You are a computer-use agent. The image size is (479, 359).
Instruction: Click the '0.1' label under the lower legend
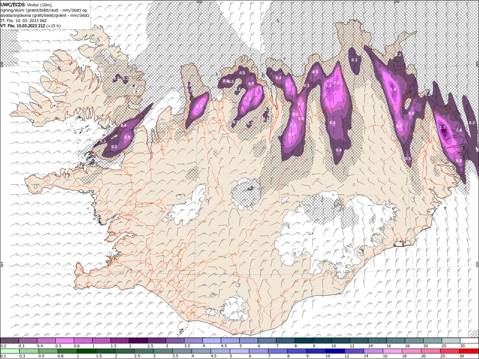click(3, 356)
